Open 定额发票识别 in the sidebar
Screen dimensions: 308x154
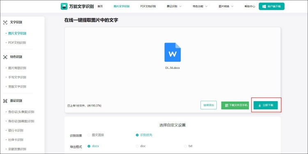pyautogui.click(x=17, y=149)
